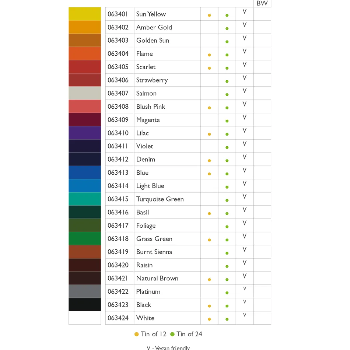Click the yellow dot in Basil row
Image resolution: width=350 pixels, height=350 pixels.
(x=209, y=214)
